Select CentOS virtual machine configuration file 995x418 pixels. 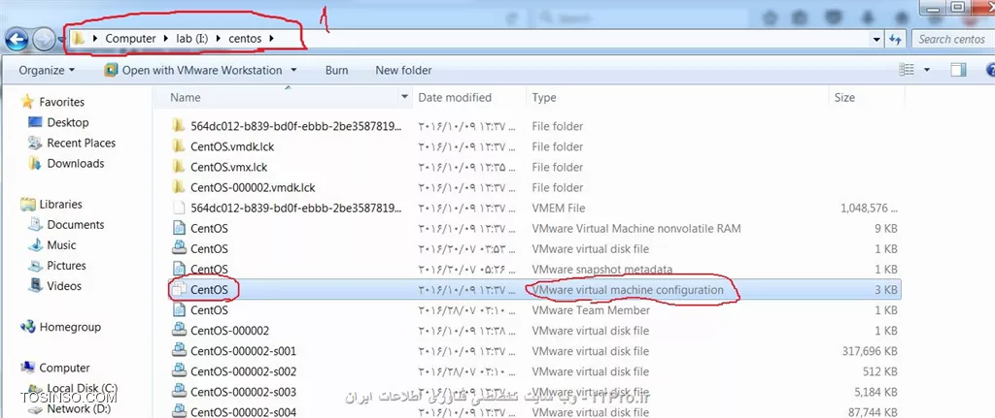pos(534,290)
